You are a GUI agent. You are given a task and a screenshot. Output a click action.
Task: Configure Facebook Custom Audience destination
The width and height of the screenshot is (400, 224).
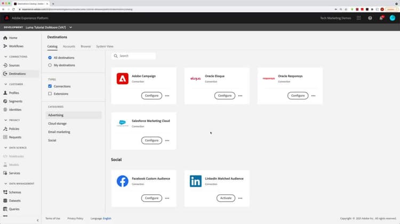(151, 198)
